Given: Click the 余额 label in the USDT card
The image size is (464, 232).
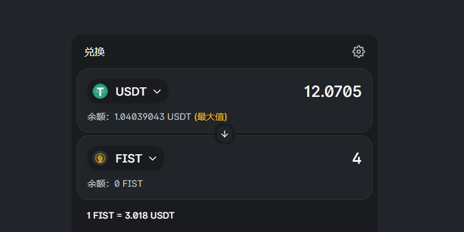Looking at the screenshot, I should coord(98,117).
